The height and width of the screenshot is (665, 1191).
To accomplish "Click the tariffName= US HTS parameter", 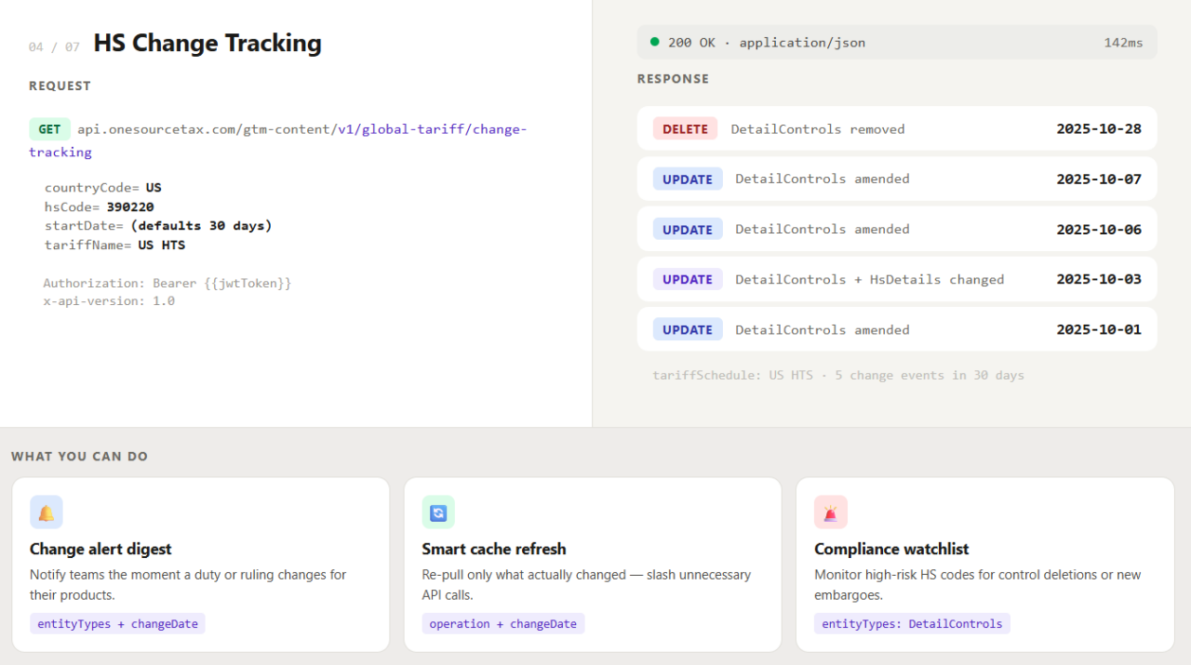I will tap(115, 246).
